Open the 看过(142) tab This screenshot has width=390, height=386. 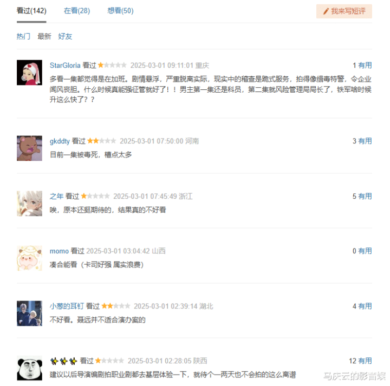click(x=31, y=11)
